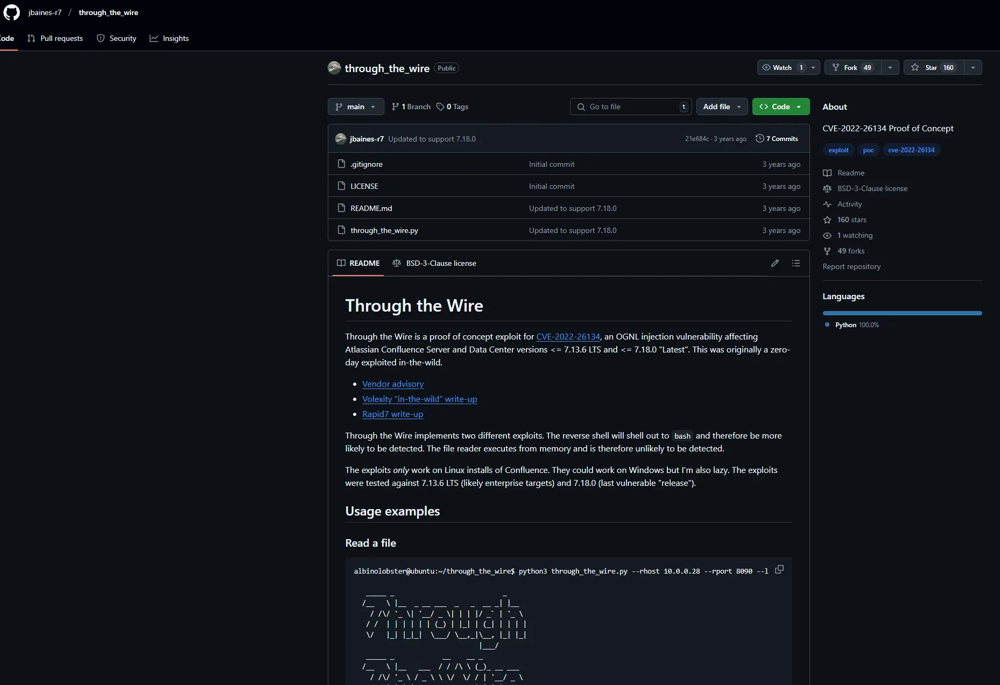View the 1 watching link
This screenshot has width=1000, height=685.
click(848, 235)
